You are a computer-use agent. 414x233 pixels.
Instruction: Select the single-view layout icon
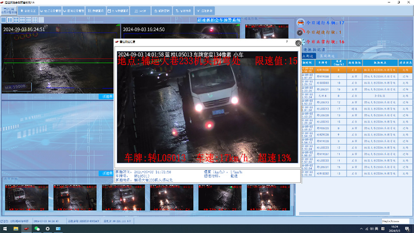pos(3,20)
